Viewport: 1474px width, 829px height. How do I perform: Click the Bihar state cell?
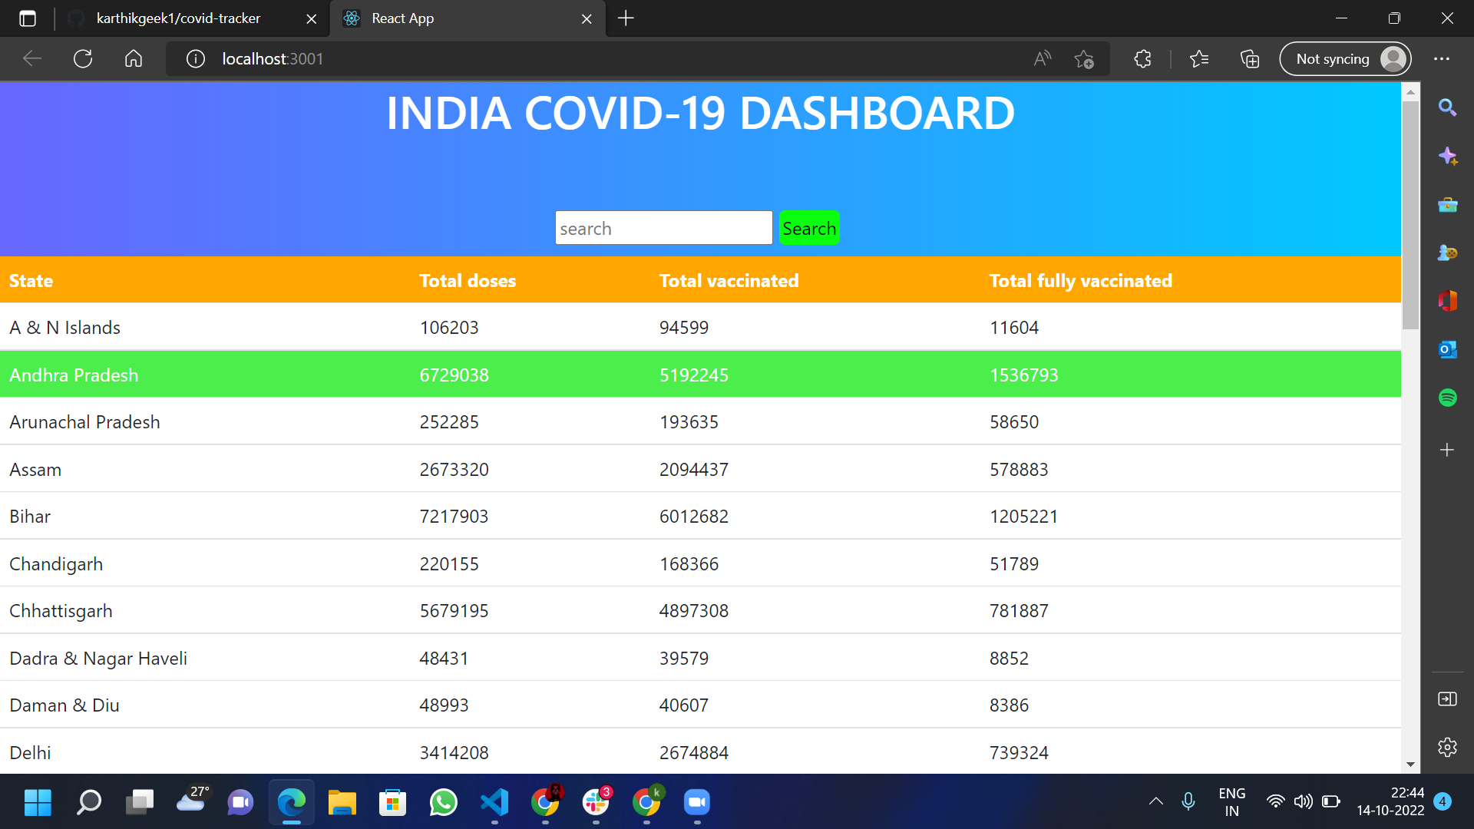30,517
